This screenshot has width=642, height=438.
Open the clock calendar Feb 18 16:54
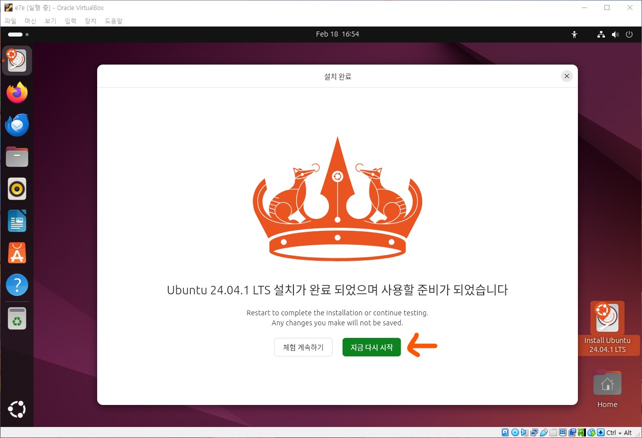338,34
